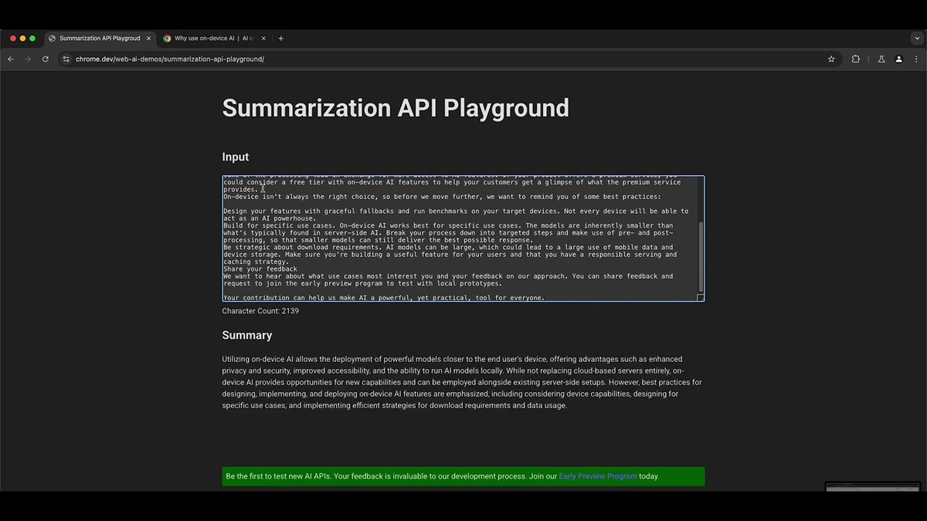Click inside the Input text area
Screen dimensions: 927x521
point(456,238)
